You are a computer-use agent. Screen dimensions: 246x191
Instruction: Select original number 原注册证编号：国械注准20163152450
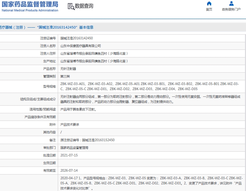point(87,140)
